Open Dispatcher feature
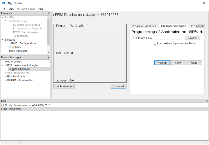Image resolution: width=209 pixels, height=145 pixels. tap(15, 47)
